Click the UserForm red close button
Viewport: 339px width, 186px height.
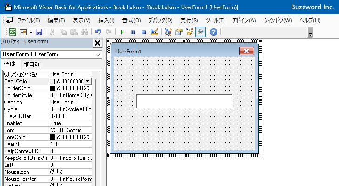click(x=247, y=51)
